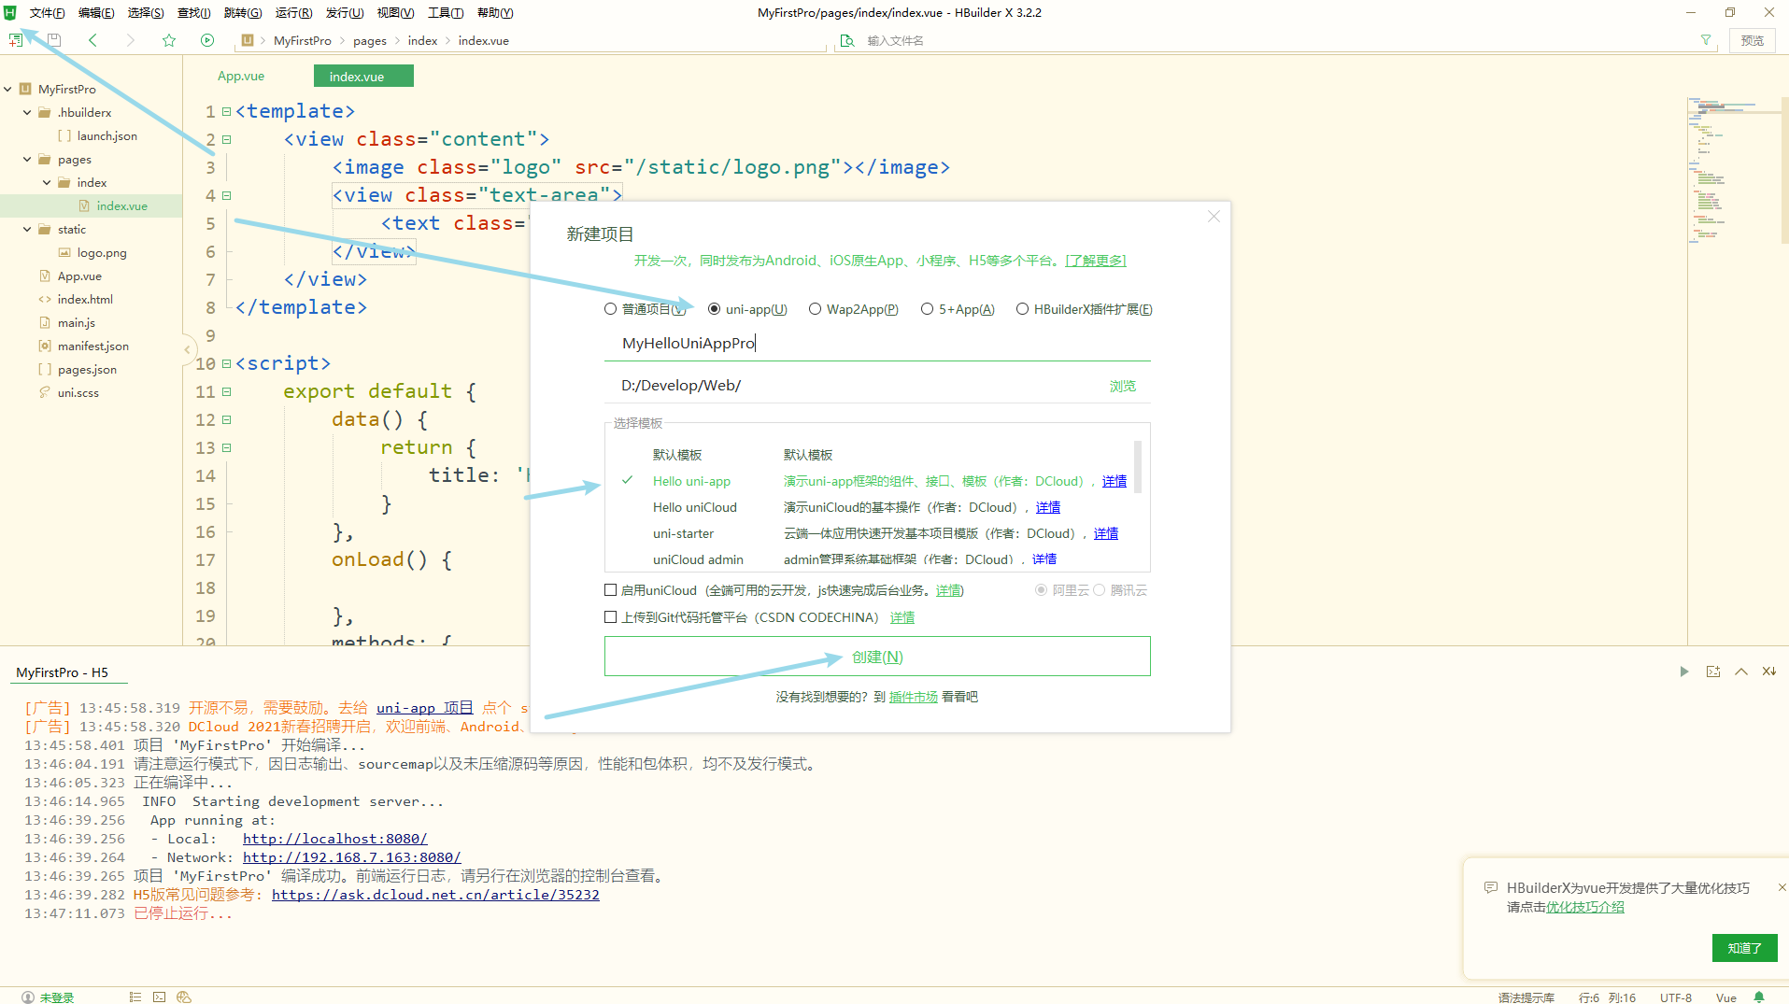Click the 预览 preview button

[x=1752, y=40]
